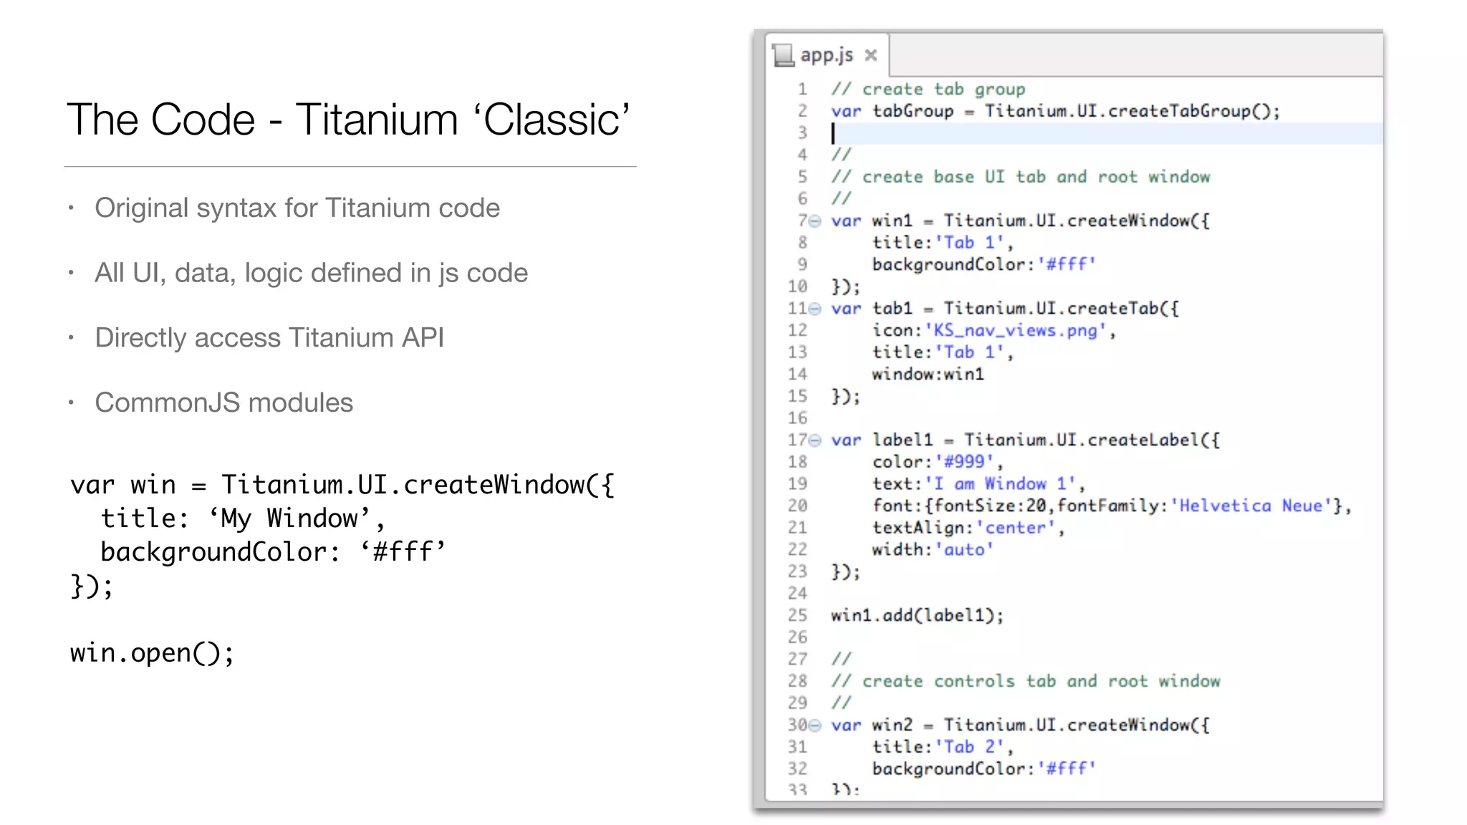
Task: Click text:'I am Window 1' line
Action: point(978,484)
